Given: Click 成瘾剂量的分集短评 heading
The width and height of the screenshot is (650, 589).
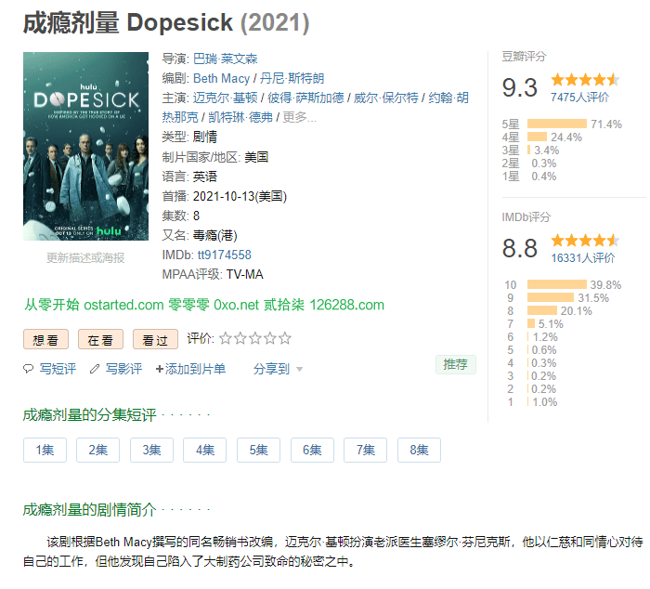Looking at the screenshot, I should coord(89,414).
